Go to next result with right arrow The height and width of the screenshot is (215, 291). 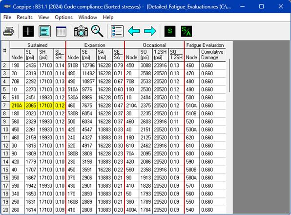point(150,31)
